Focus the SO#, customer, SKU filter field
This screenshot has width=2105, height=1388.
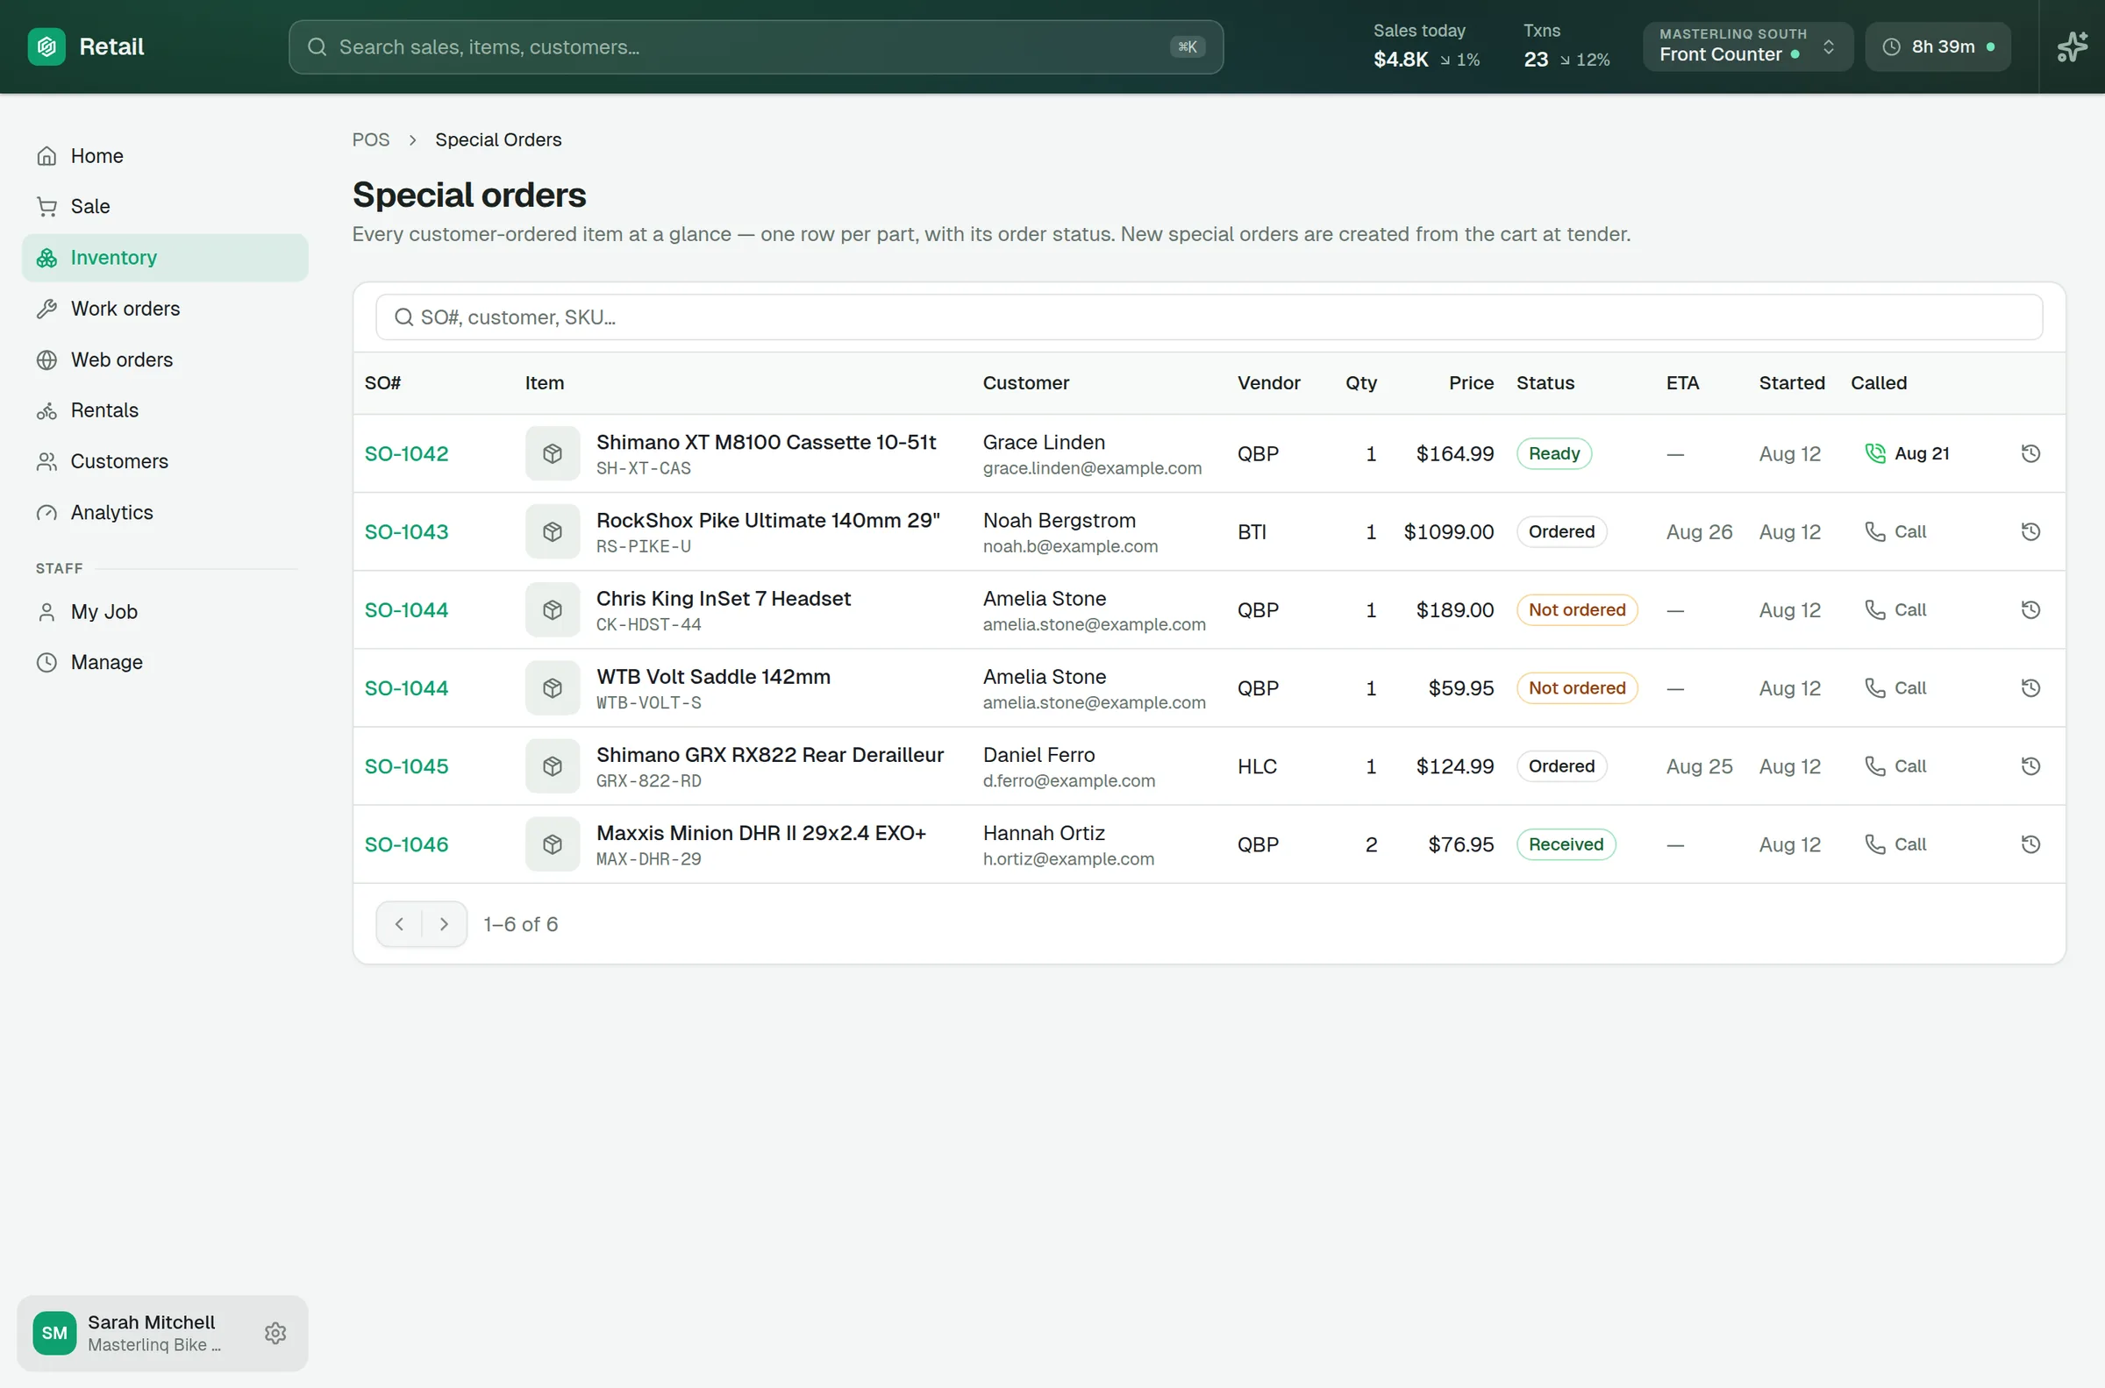[x=1209, y=317]
